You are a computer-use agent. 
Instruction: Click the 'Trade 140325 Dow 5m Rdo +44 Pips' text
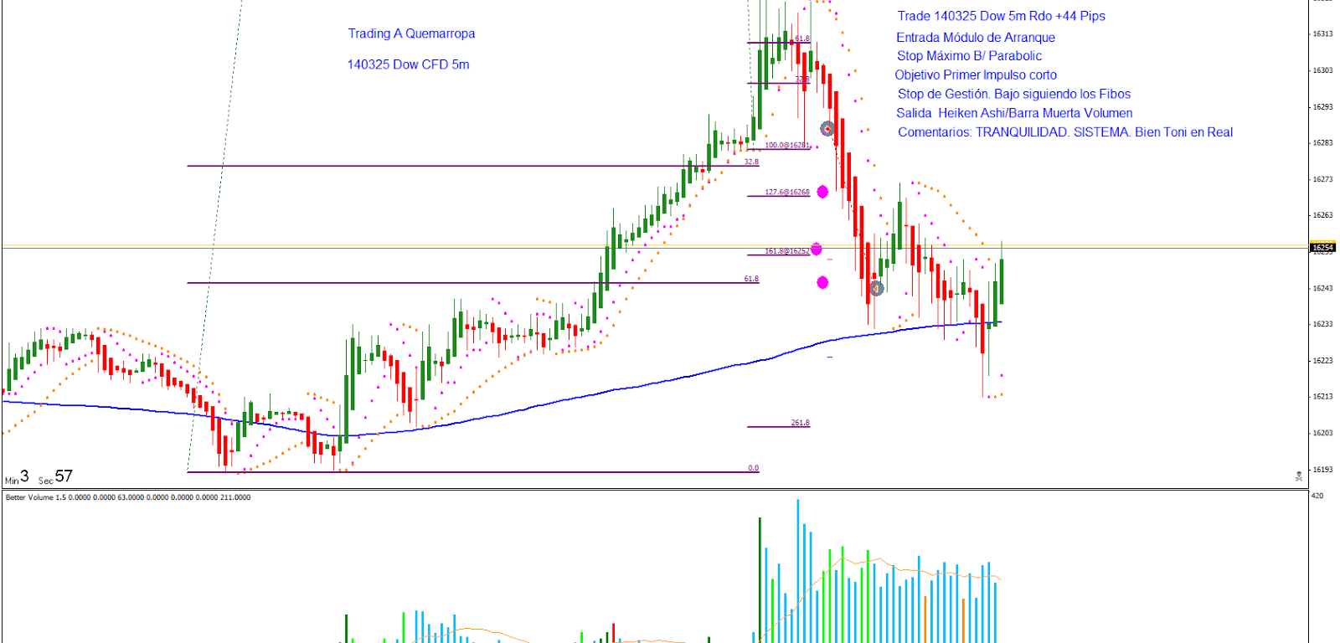coord(1001,16)
